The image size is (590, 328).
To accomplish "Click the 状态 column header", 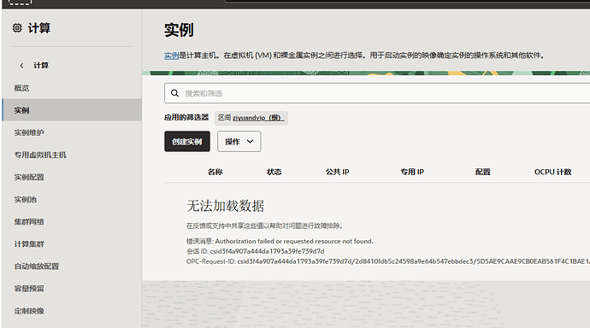I will (x=274, y=172).
